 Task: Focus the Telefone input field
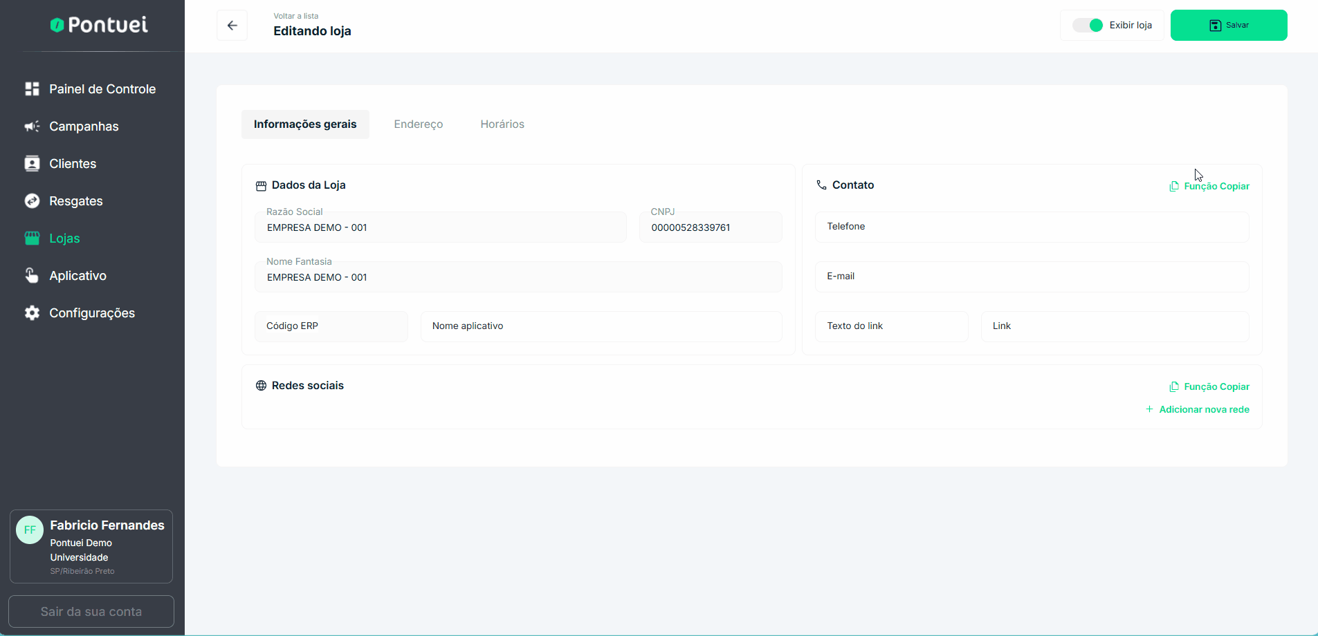[1032, 227]
